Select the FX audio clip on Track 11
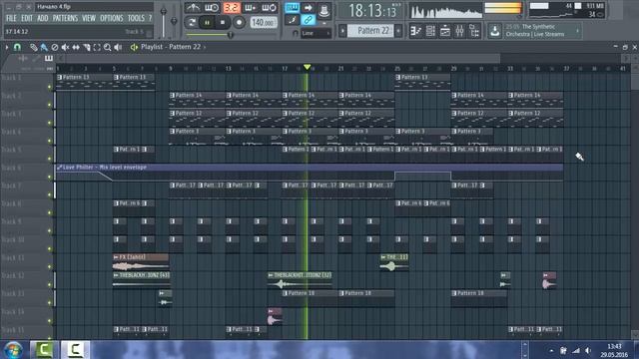This screenshot has height=359, width=639. point(141,262)
